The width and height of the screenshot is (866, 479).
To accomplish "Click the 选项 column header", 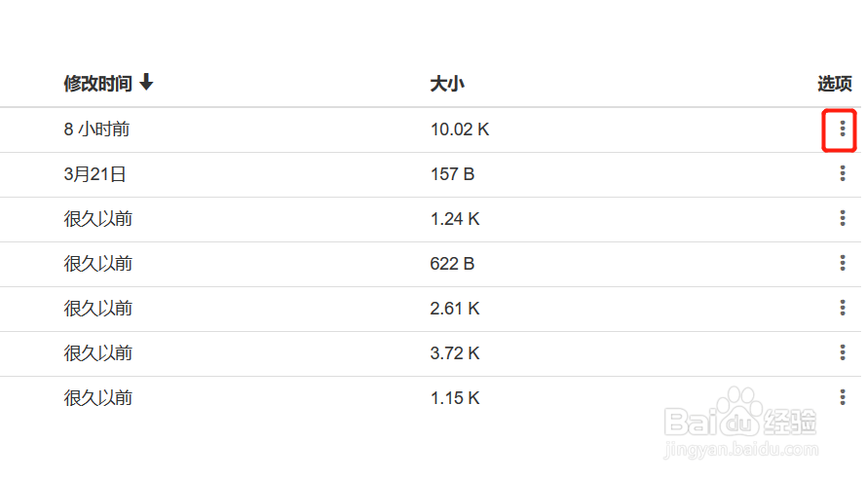I will 835,84.
